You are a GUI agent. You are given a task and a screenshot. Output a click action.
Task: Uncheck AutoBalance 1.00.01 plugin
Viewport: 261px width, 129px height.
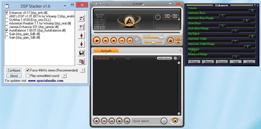coord(7,30)
